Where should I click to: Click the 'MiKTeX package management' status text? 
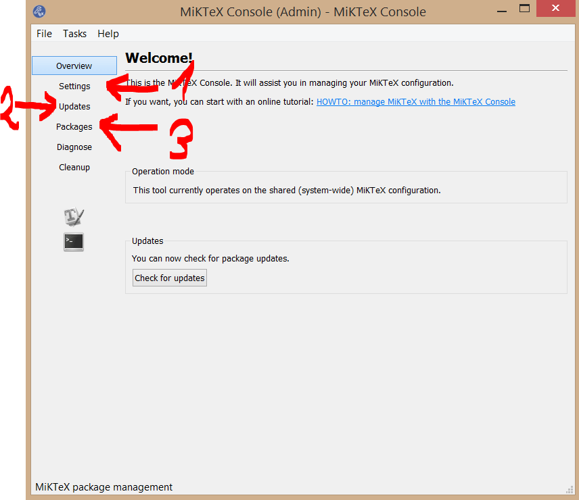[103, 487]
